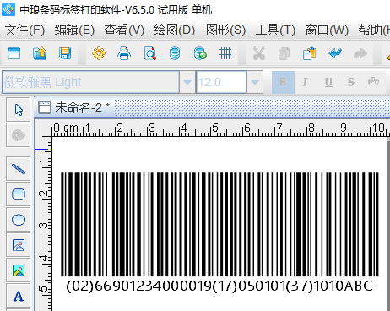The height and width of the screenshot is (311, 390).
Task: Open an existing label file
Action: pos(40,53)
